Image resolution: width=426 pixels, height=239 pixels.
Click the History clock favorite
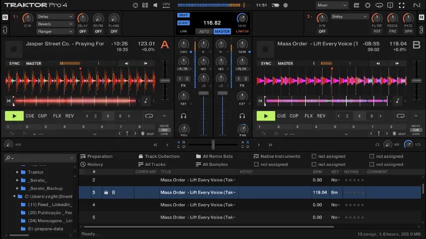(x=91, y=164)
